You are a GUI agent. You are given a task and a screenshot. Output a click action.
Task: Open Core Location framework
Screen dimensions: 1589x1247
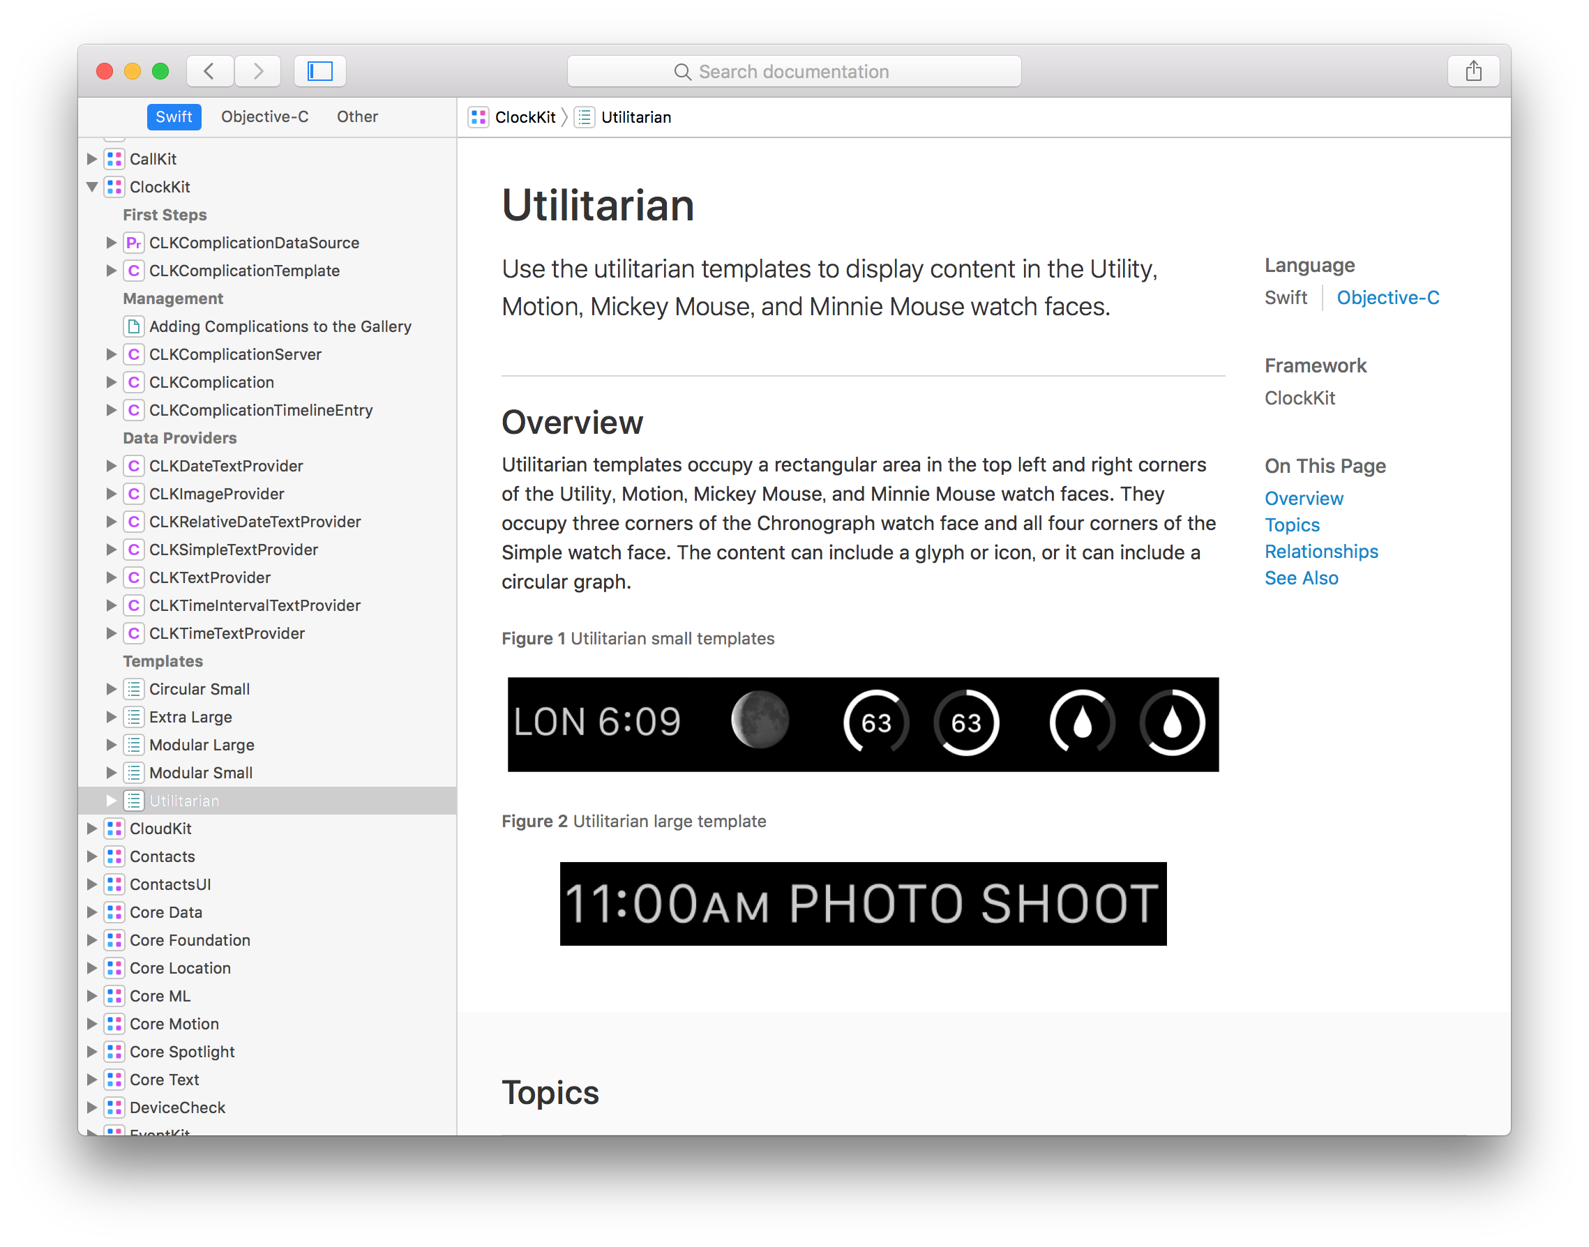180,968
